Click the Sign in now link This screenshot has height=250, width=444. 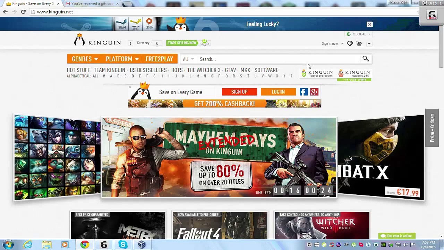330,43
